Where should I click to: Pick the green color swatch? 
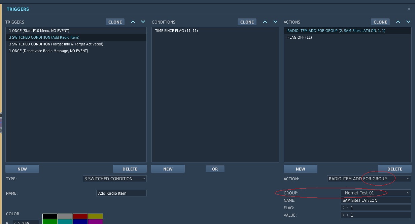coord(50,222)
